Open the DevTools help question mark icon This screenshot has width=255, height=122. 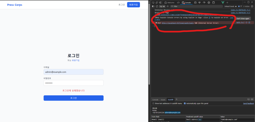[x=248, y=2]
